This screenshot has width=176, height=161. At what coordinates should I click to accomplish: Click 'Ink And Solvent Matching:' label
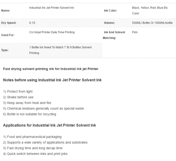pos(114,35)
